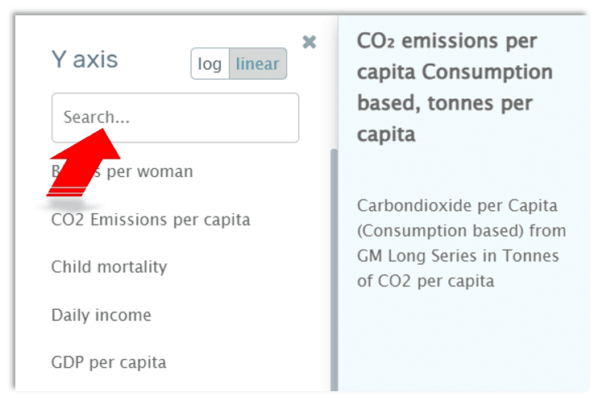Click the 'Consumption based' heading line
This screenshot has width=598, height=404.
coord(455,72)
